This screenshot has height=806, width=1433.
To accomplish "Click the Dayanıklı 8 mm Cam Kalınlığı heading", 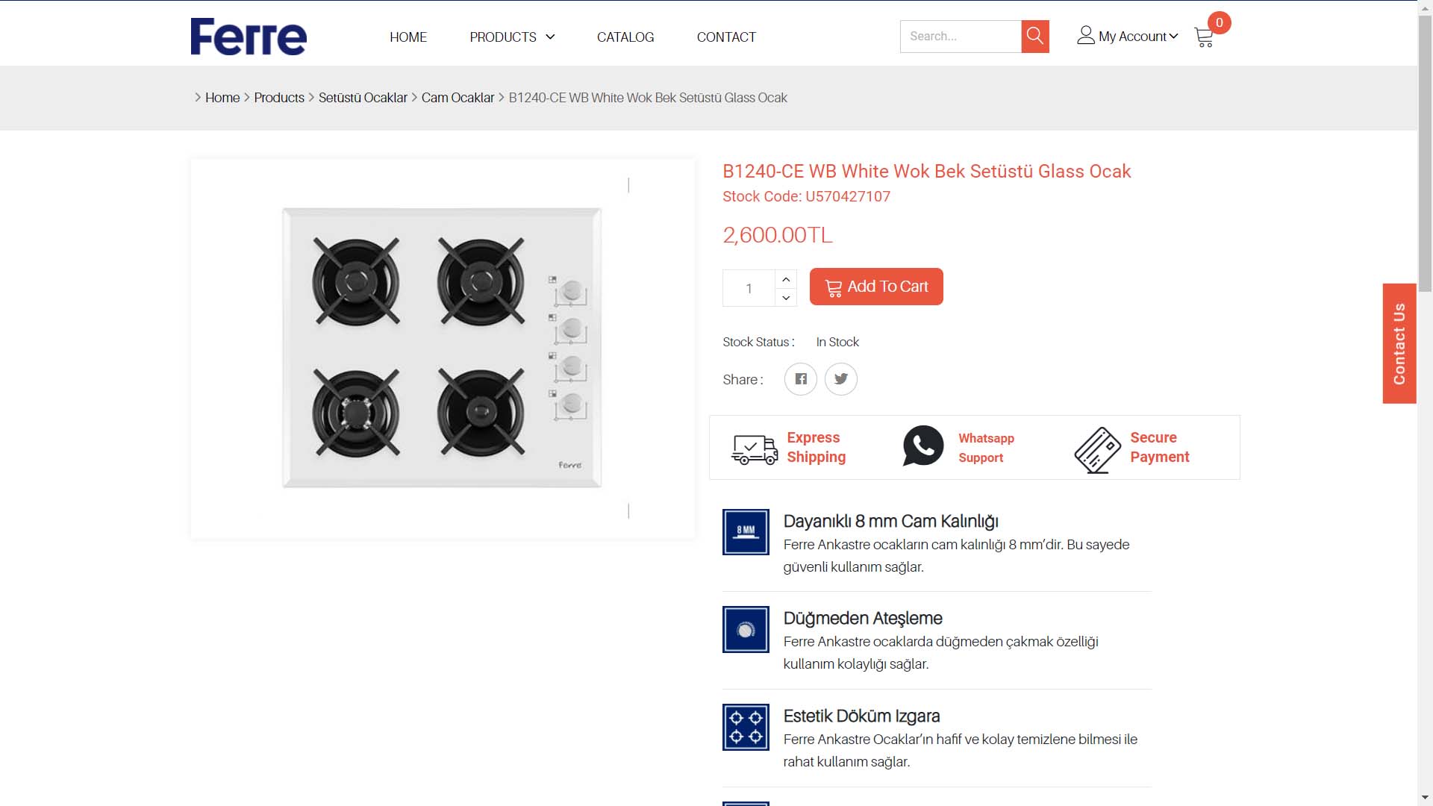I will point(890,521).
